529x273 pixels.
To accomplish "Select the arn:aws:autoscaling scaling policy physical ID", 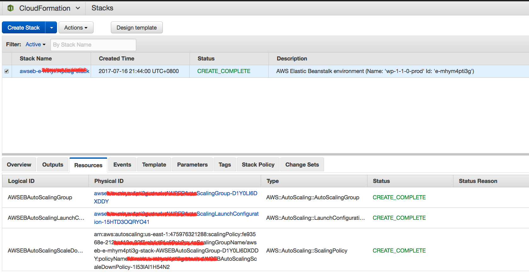I will coord(176,251).
